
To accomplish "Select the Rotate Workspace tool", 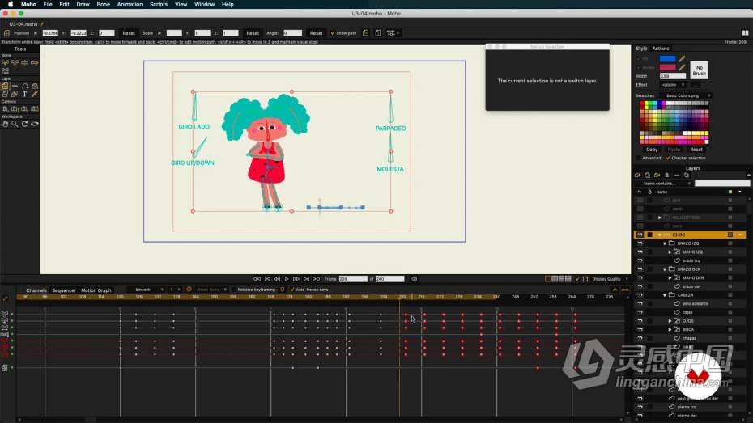I will pos(25,124).
